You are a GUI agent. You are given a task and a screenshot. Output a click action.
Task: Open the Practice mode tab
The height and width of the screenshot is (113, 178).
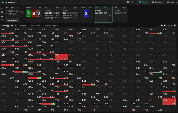coord(157,2)
